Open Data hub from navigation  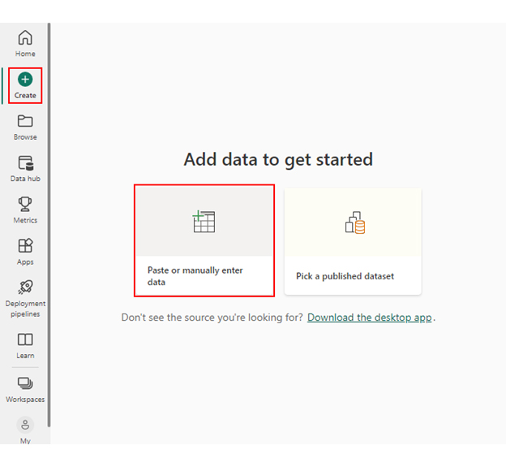tap(25, 169)
